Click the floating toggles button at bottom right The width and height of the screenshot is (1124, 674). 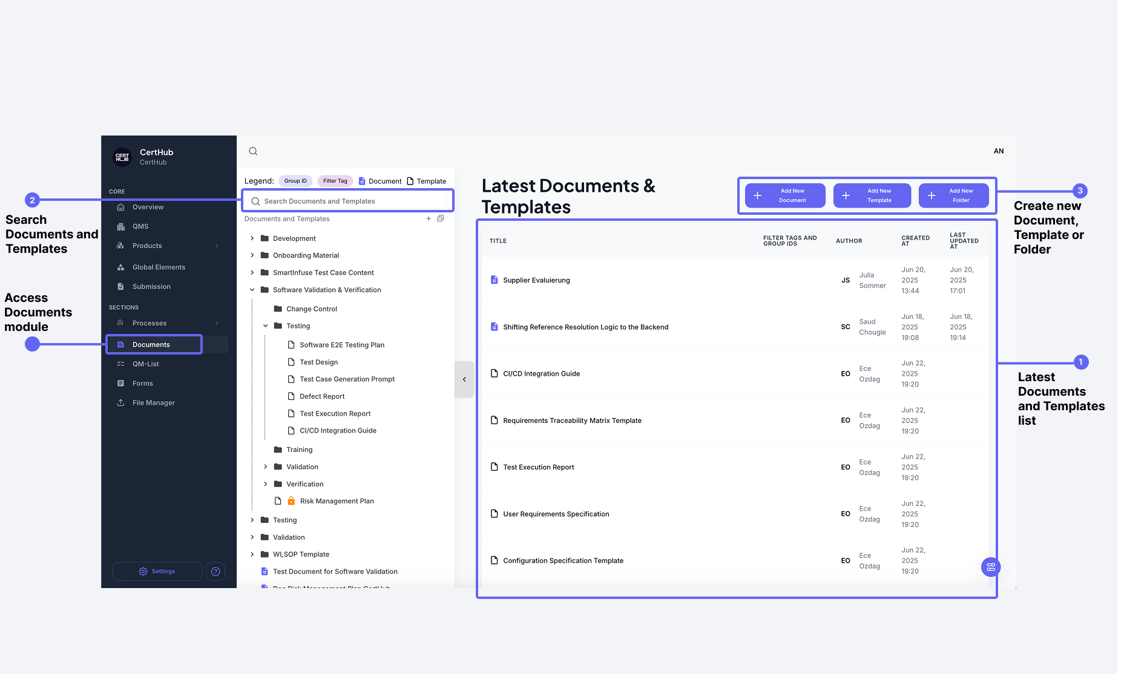[990, 567]
